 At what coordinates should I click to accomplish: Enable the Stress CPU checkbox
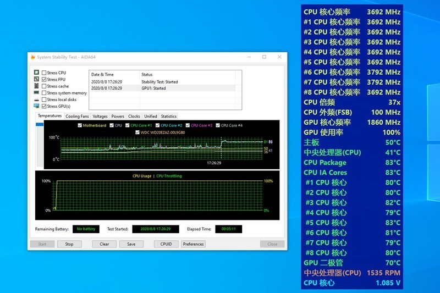[x=44, y=73]
